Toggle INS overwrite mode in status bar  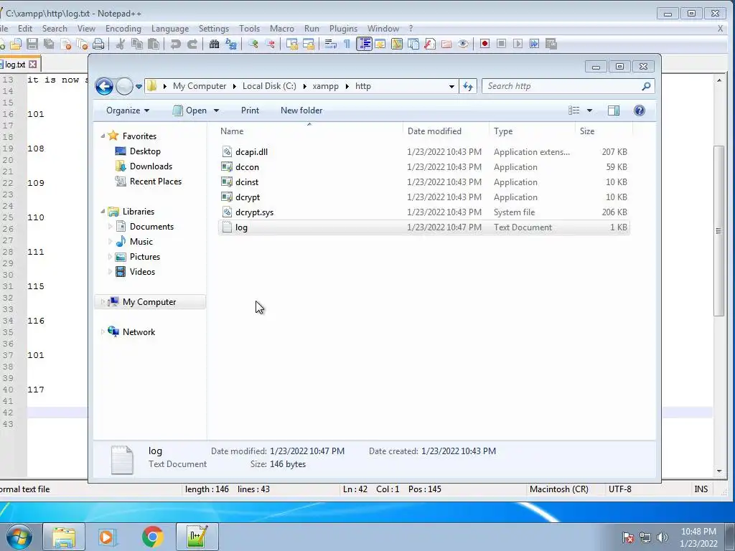(701, 489)
